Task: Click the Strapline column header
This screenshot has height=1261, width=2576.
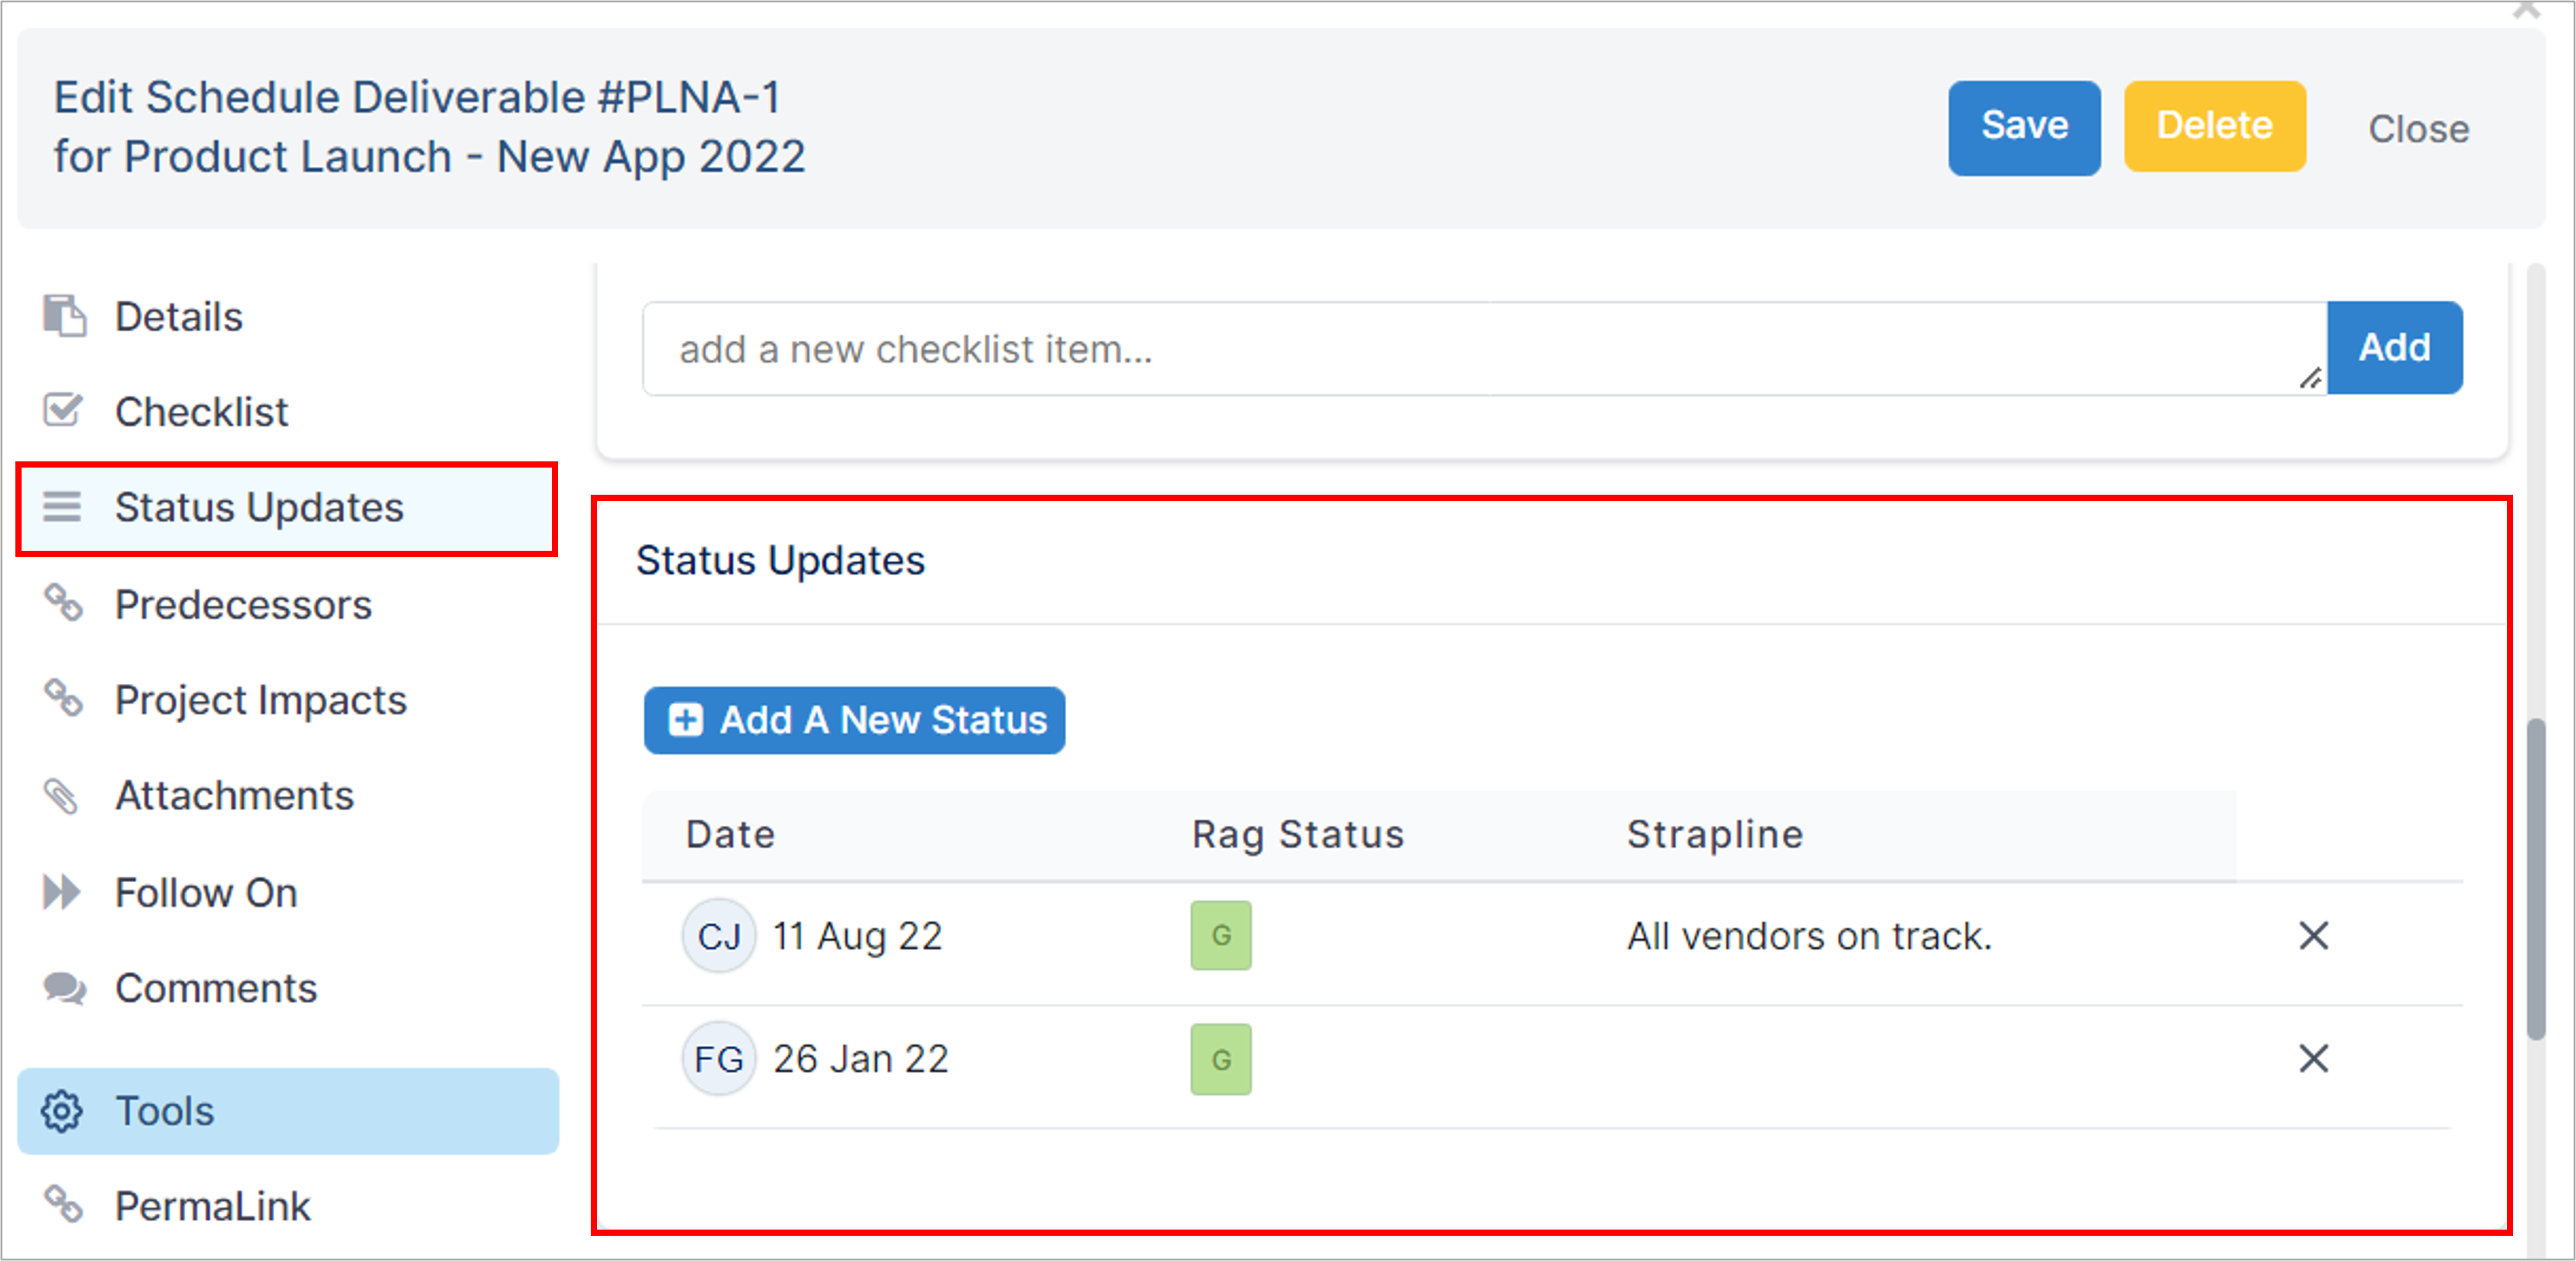Action: (1715, 835)
